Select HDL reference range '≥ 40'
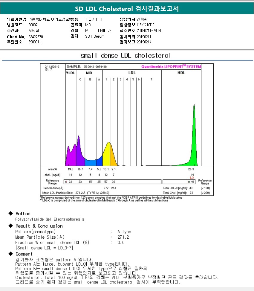 [191, 182]
